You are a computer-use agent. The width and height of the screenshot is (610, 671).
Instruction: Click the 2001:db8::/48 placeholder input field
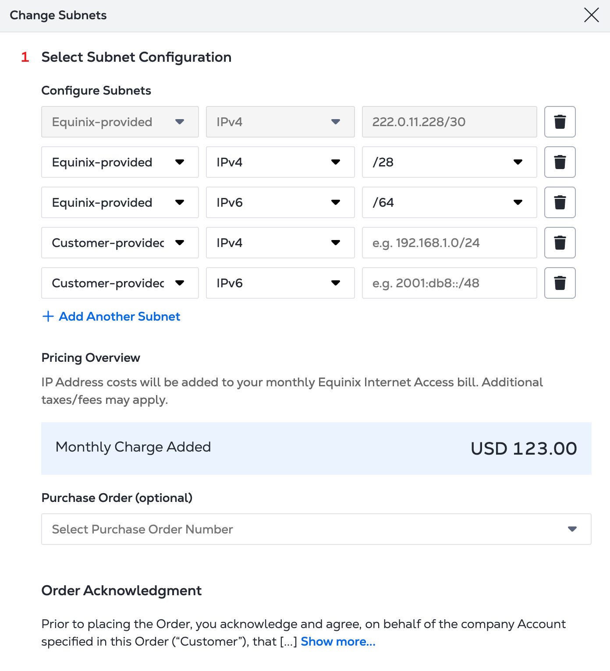[449, 283]
